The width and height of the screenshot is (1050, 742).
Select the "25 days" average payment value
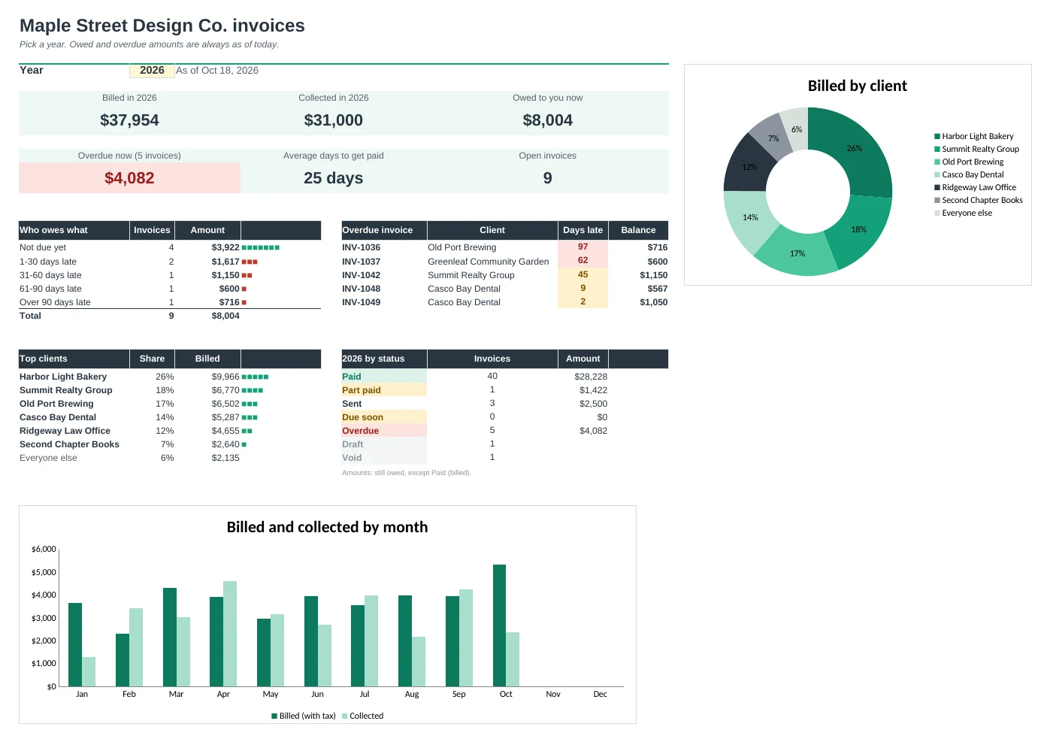point(333,178)
